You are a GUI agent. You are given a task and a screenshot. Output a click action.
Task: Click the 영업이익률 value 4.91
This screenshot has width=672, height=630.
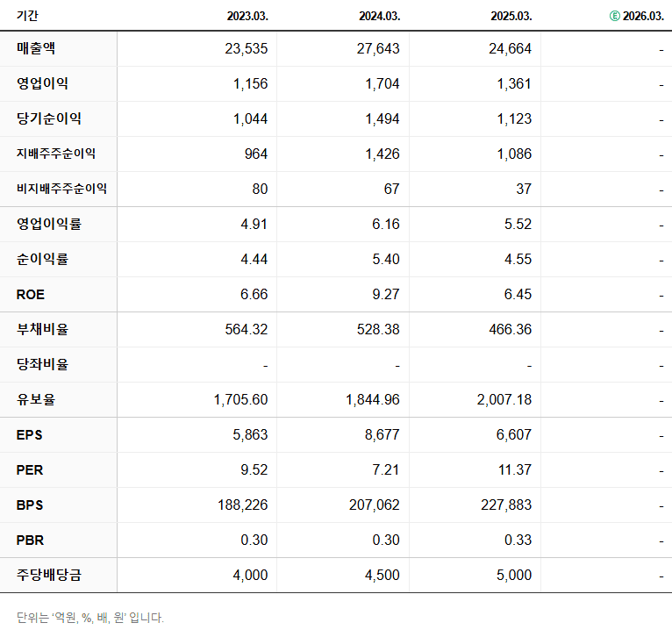(254, 224)
